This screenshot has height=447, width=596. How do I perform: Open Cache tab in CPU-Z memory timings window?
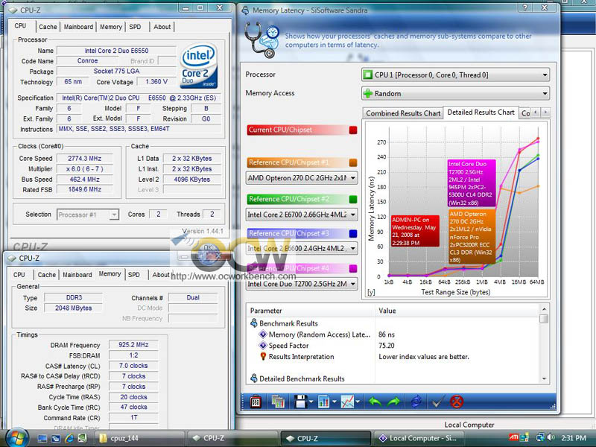point(47,275)
